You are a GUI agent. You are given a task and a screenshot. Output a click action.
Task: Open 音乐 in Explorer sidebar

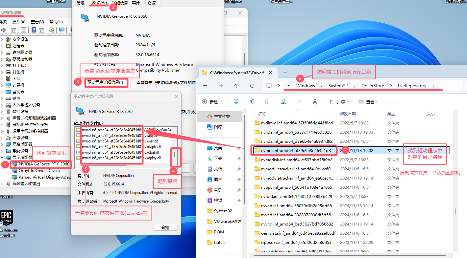(214, 190)
